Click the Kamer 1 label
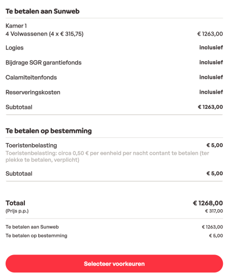Image resolution: width=229 pixels, height=277 pixels. [x=16, y=26]
